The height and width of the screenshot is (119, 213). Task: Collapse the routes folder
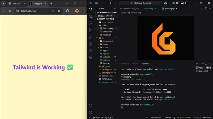[98, 47]
